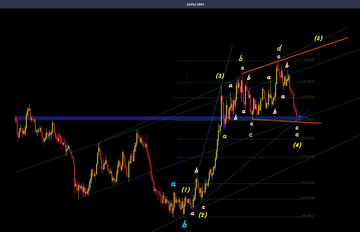Select the Fibonacci label 50.0 1175.12
This screenshot has height=232, width=360.
(x=308, y=138)
